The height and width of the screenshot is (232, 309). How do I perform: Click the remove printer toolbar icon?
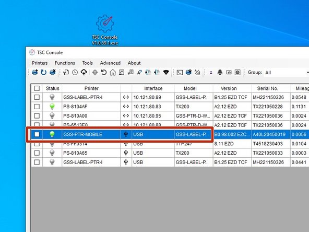52,72
